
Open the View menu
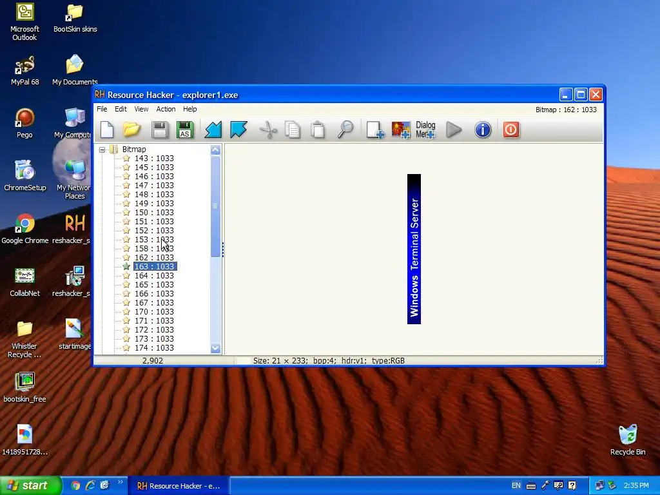(141, 109)
